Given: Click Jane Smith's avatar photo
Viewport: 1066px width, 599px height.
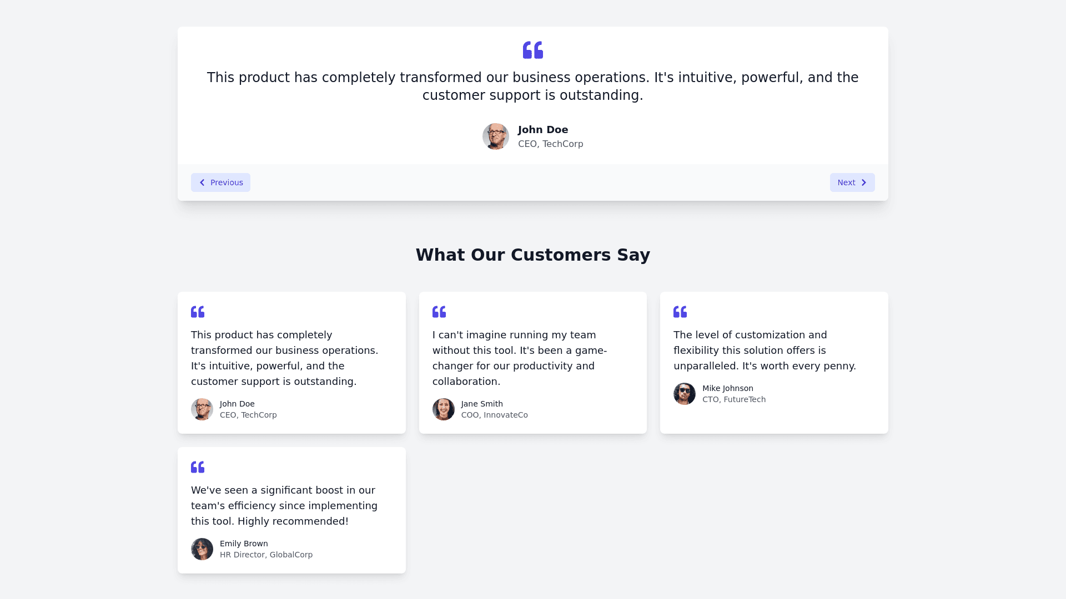Looking at the screenshot, I should [444, 409].
